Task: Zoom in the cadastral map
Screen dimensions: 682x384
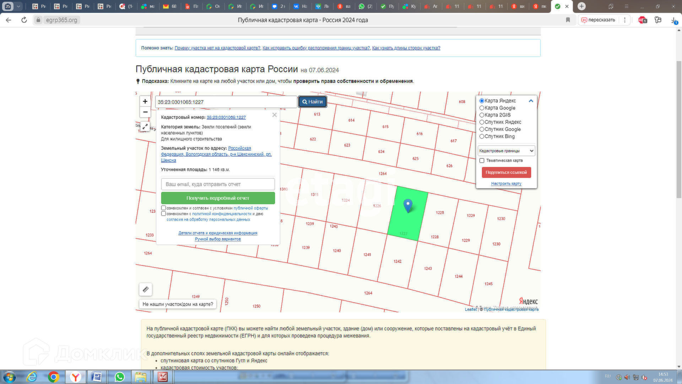Action: [x=145, y=101]
